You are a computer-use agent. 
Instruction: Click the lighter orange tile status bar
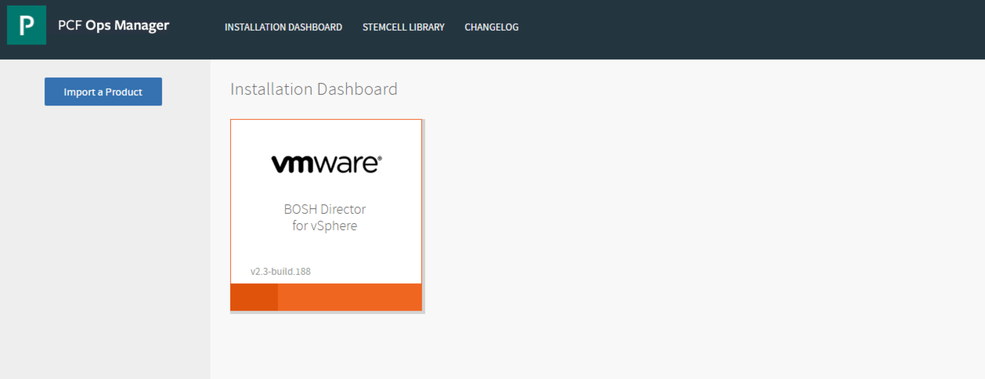click(350, 297)
